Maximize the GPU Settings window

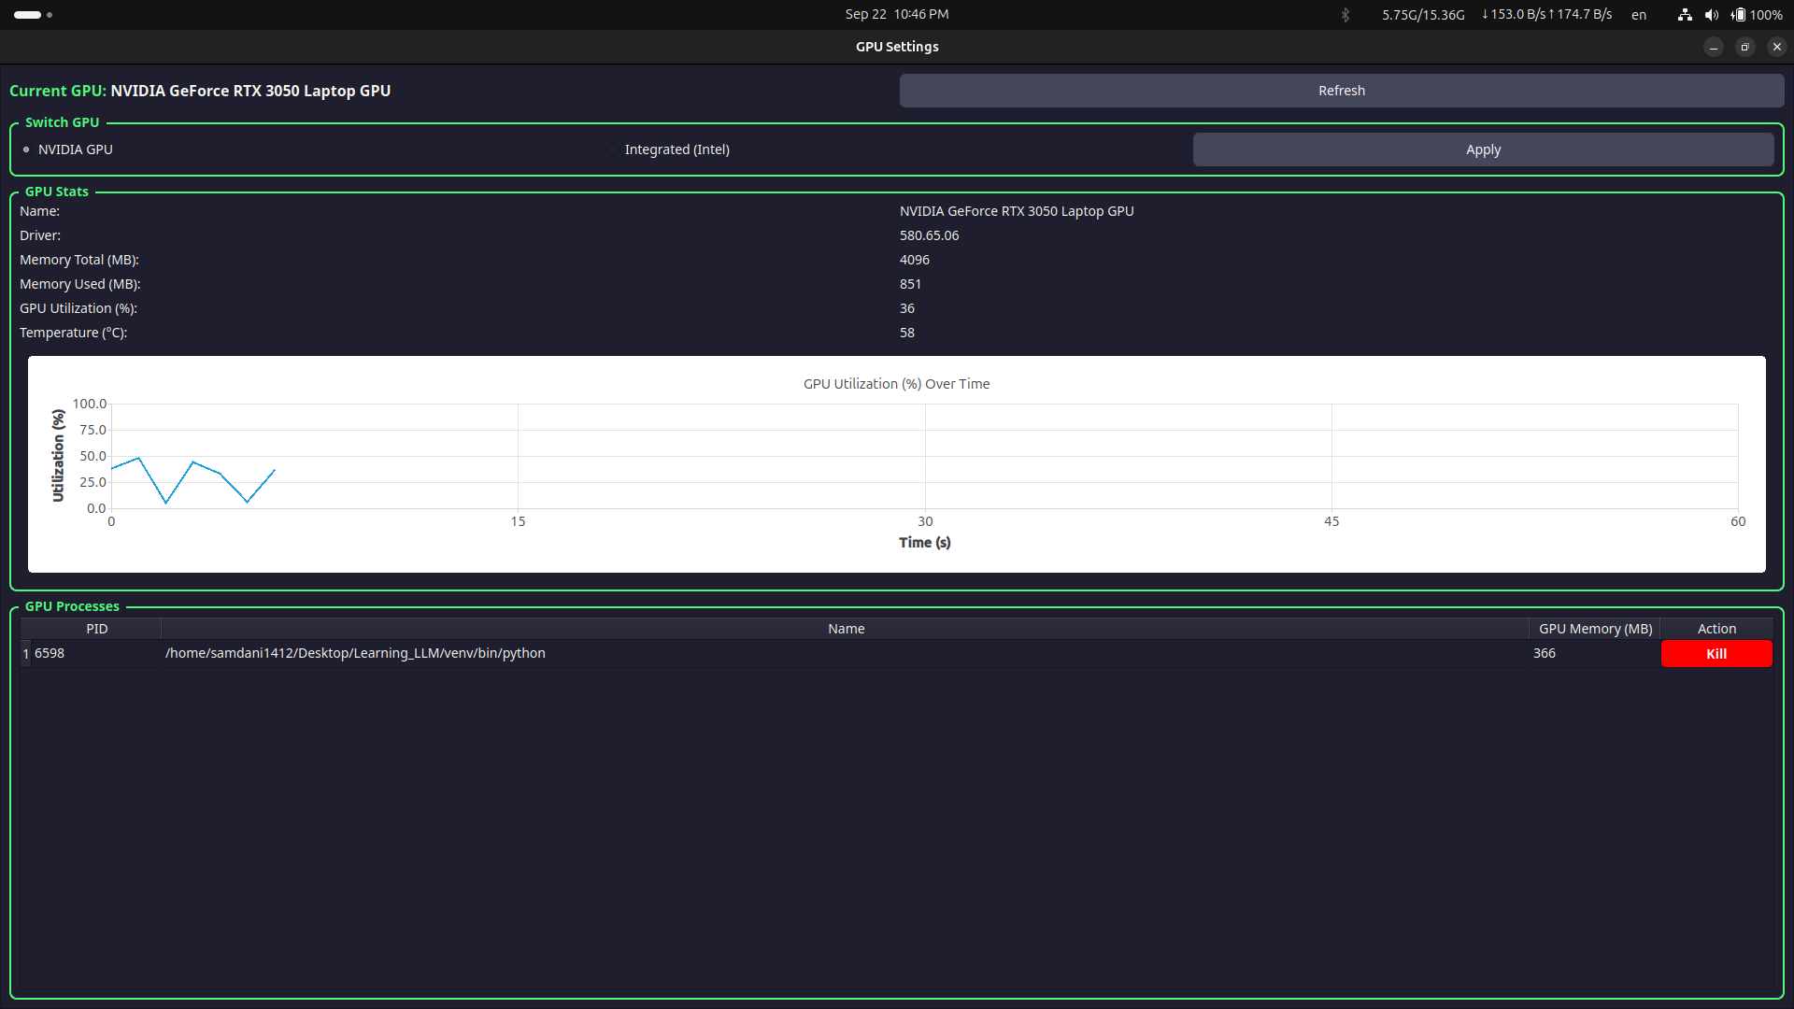tap(1744, 47)
